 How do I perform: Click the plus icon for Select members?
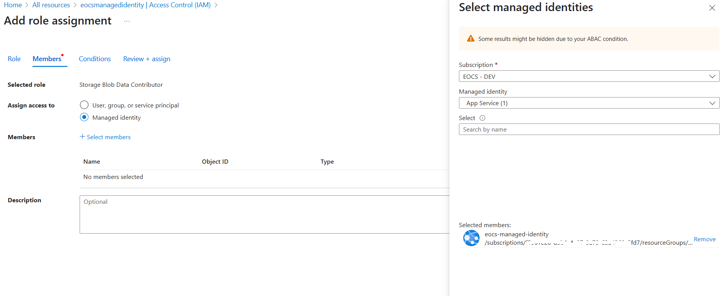[82, 136]
